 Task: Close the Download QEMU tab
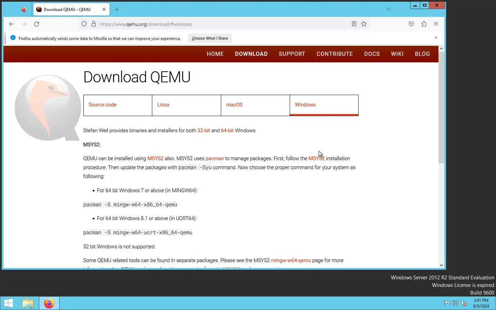[104, 10]
